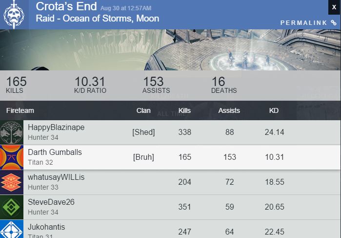
Task: Click SteveDave26's green diamond emblem
Action: coord(11,207)
